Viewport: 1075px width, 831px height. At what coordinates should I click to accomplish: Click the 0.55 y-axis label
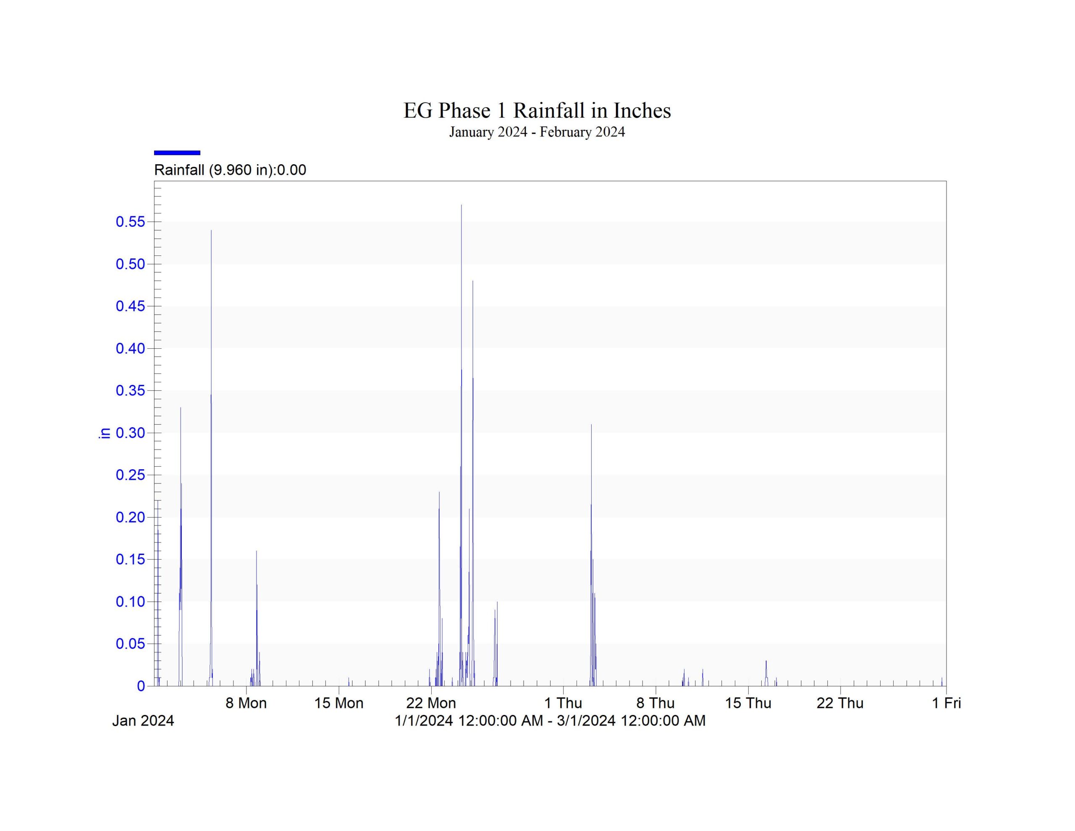131,222
